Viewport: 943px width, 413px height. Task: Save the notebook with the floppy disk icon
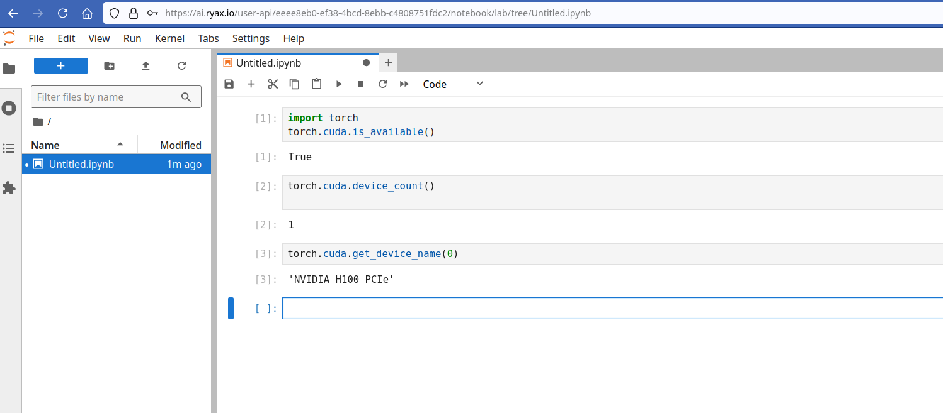[x=229, y=84]
